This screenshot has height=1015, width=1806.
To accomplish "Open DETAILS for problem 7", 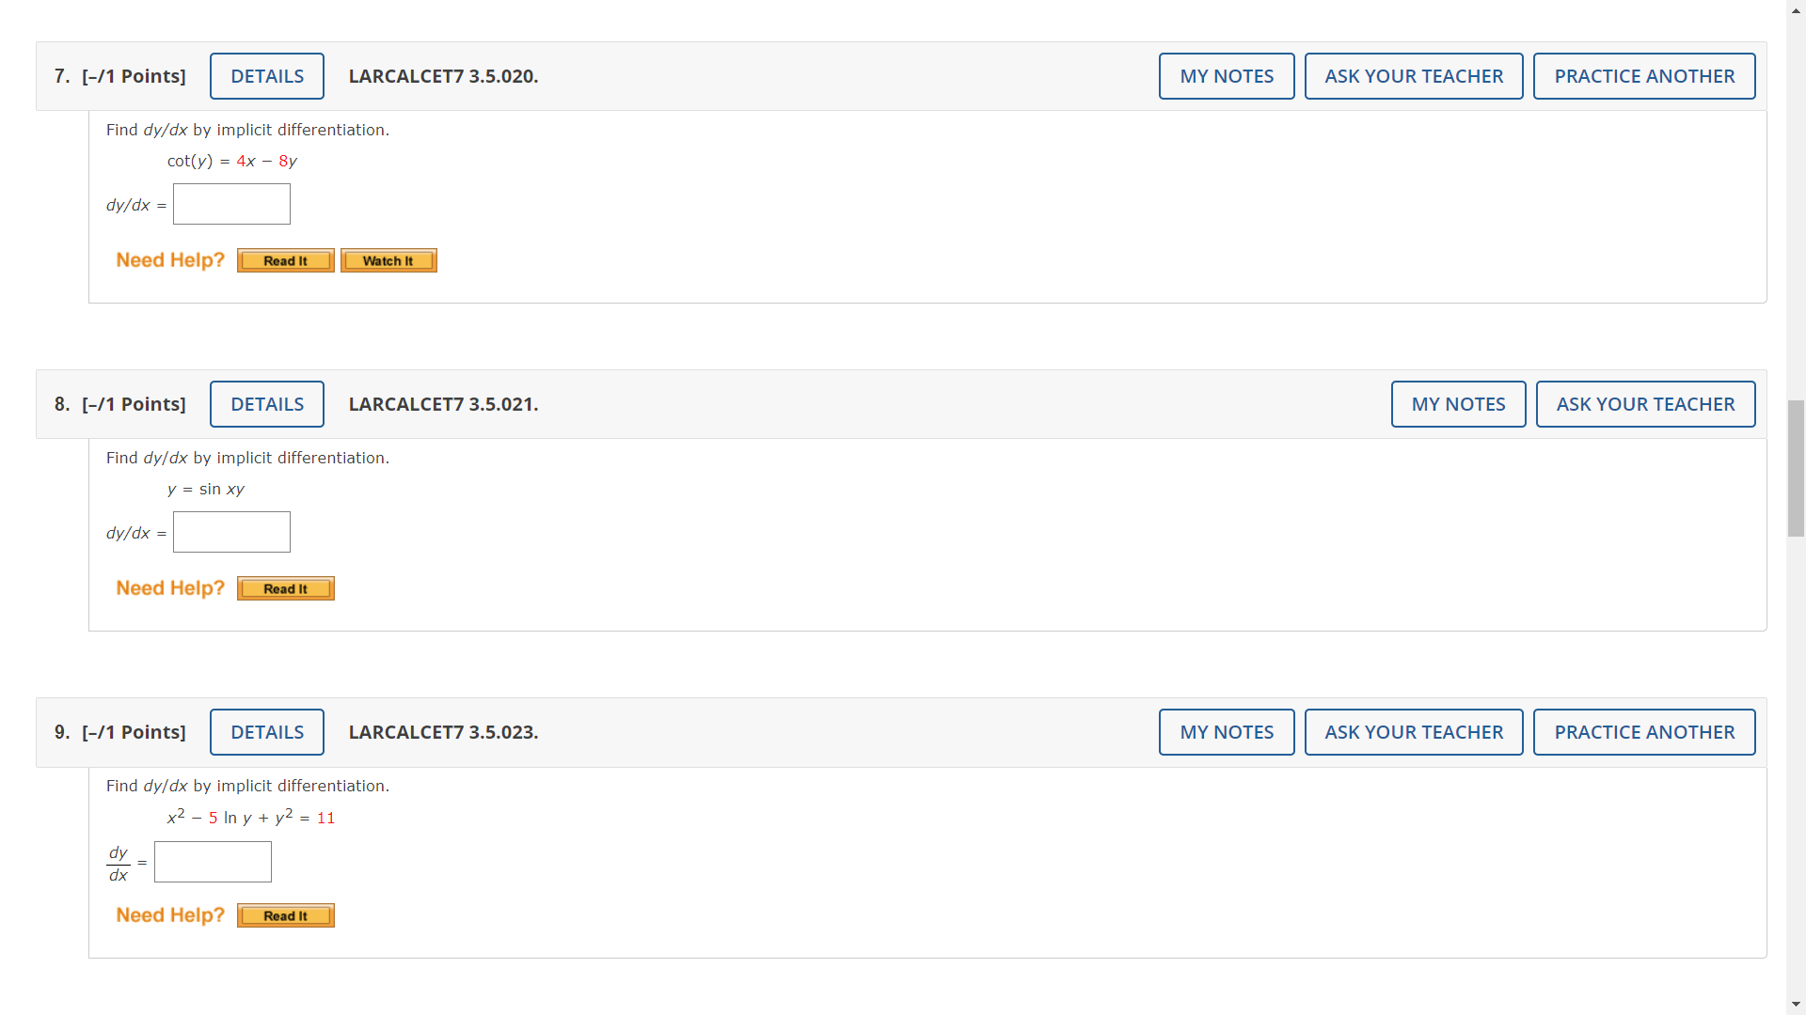I will pyautogui.click(x=266, y=76).
